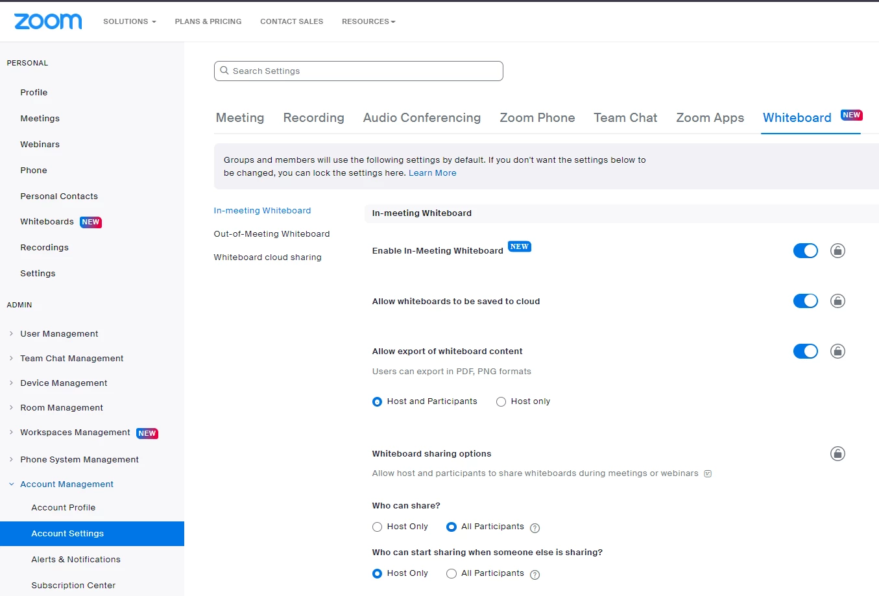Click the Search Settings input field
This screenshot has height=596, width=879.
[359, 71]
